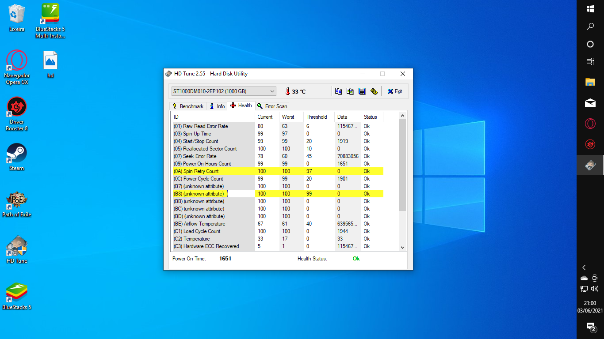
Task: Click the HD Tune taskbar button
Action: click(590, 165)
